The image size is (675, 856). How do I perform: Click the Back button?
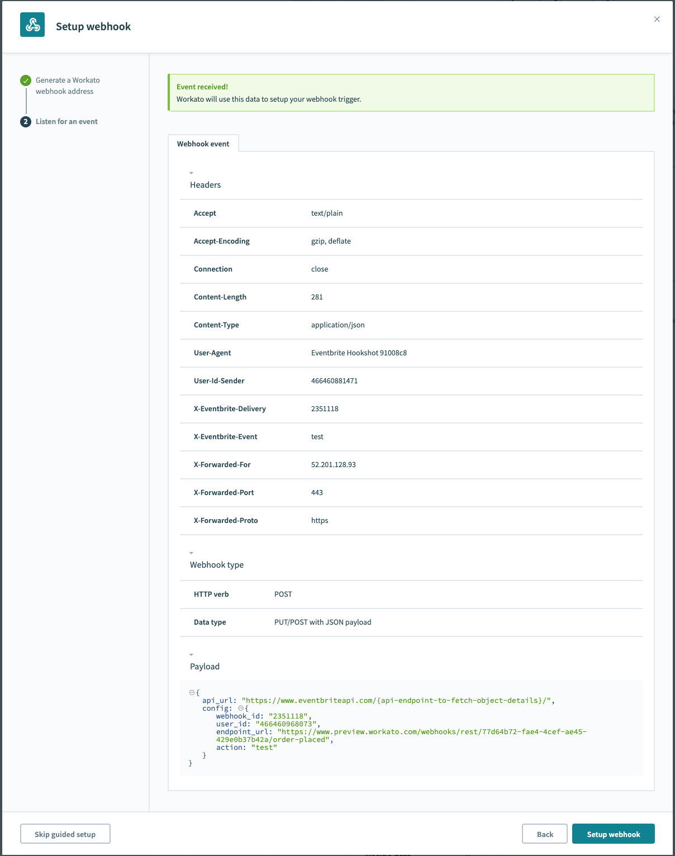click(544, 833)
